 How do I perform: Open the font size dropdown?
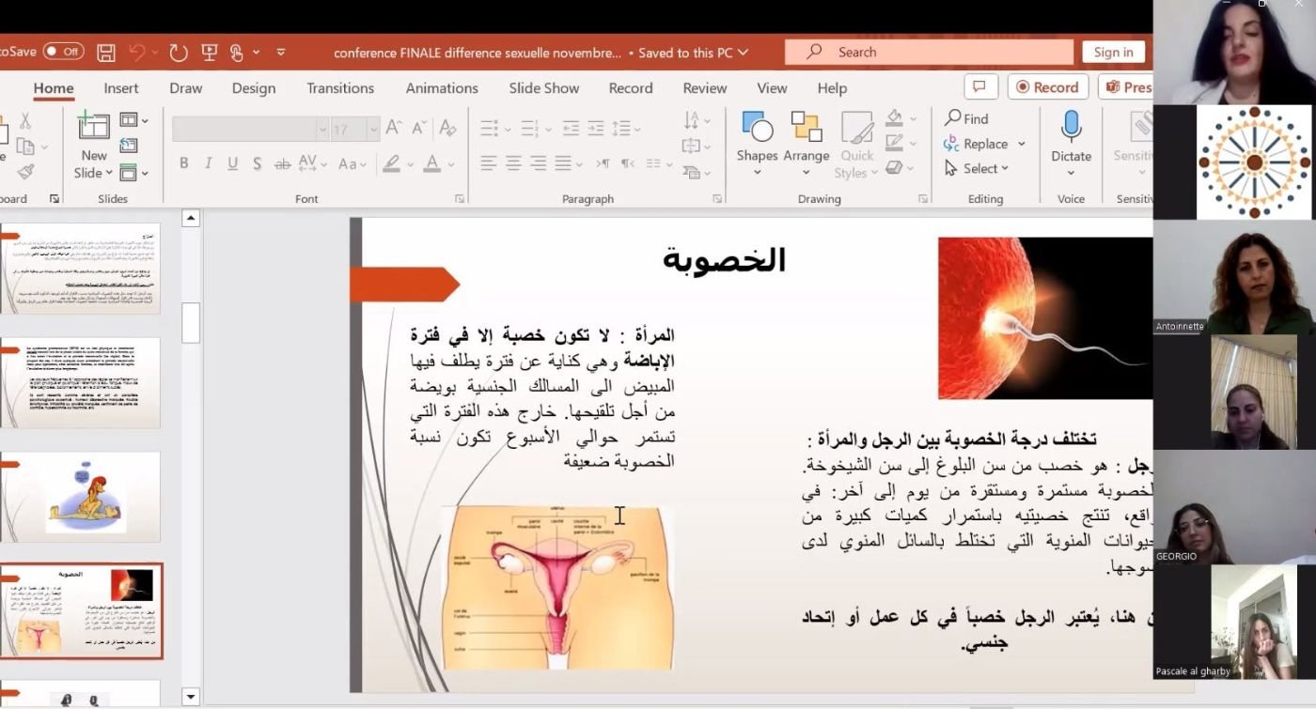373,129
